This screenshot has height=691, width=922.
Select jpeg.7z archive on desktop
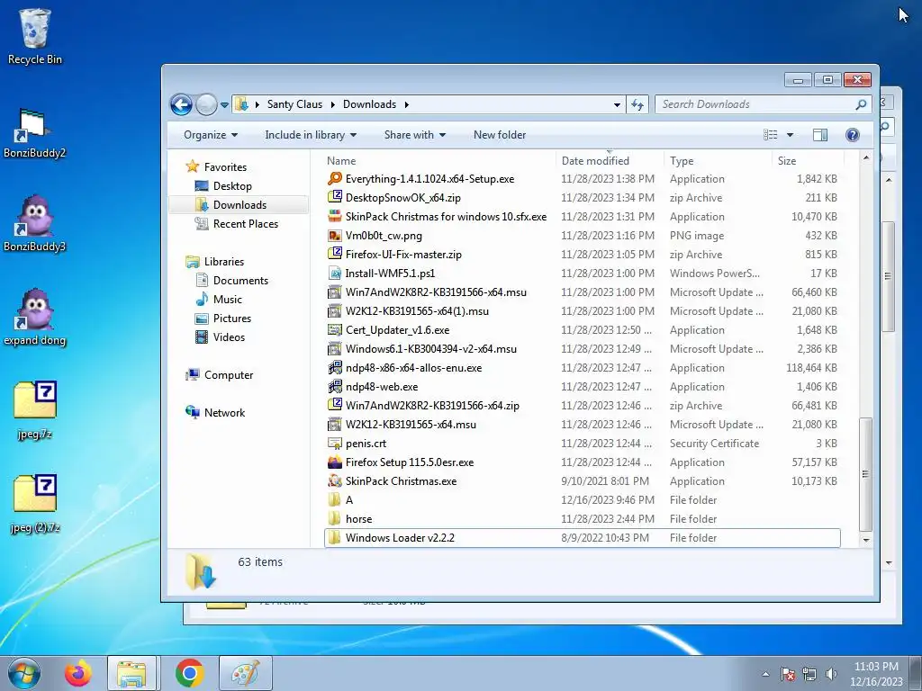(35, 410)
